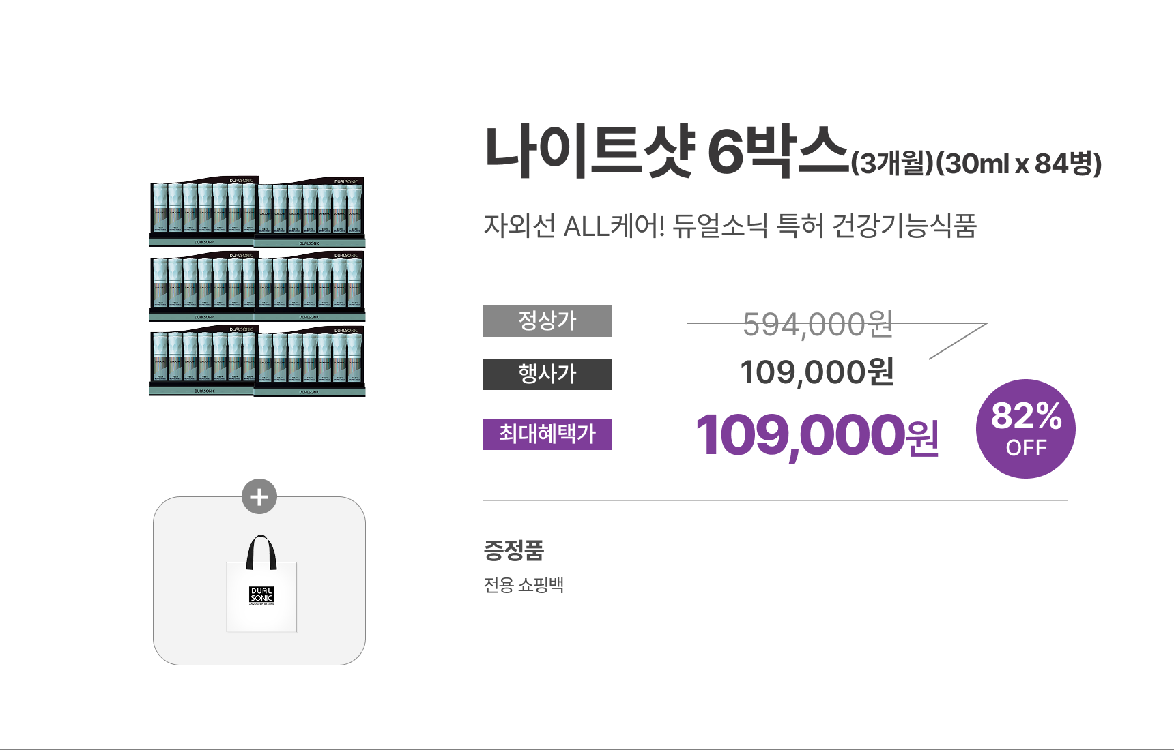Click the large purple 109,000원 price
This screenshot has height=750, width=1174.
(x=816, y=436)
